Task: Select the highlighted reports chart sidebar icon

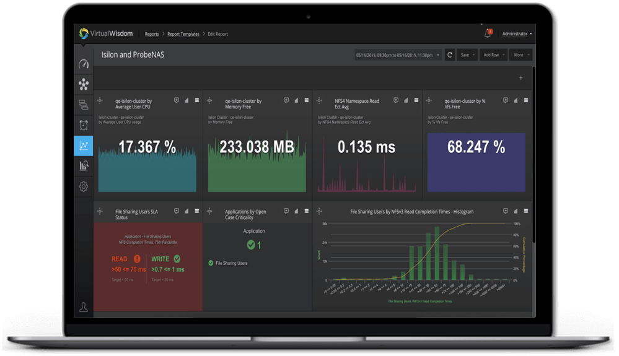Action: [x=84, y=145]
